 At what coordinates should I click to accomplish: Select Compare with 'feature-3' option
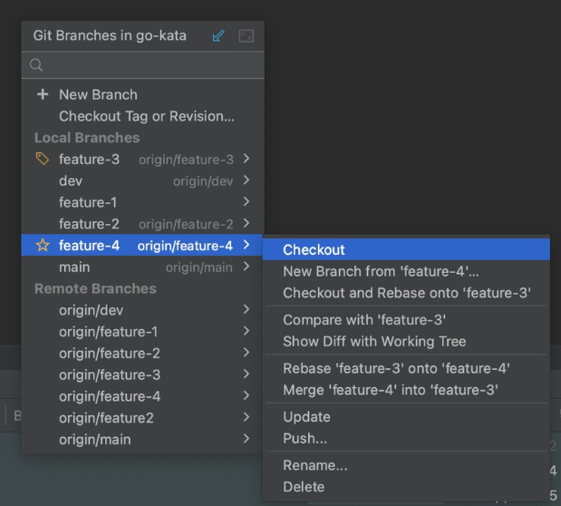(364, 320)
